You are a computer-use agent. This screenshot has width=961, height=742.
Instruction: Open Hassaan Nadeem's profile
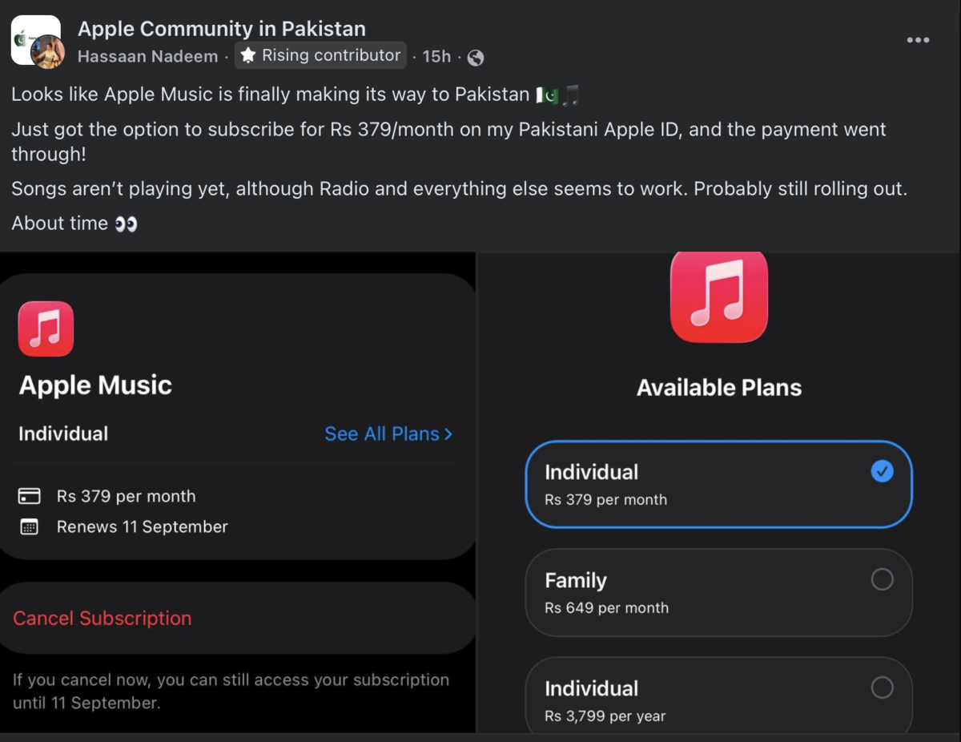tap(147, 57)
